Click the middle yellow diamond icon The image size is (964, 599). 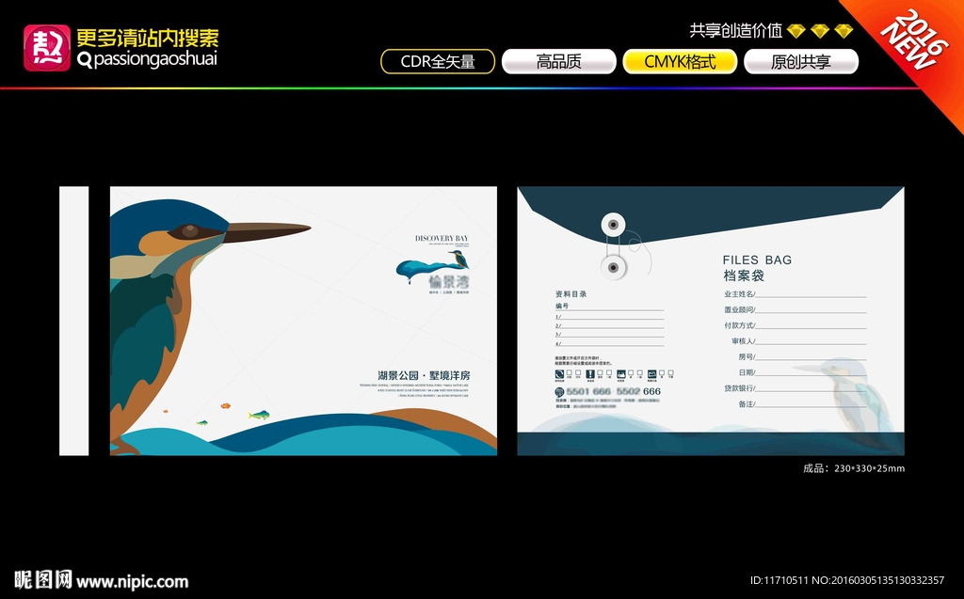(820, 31)
